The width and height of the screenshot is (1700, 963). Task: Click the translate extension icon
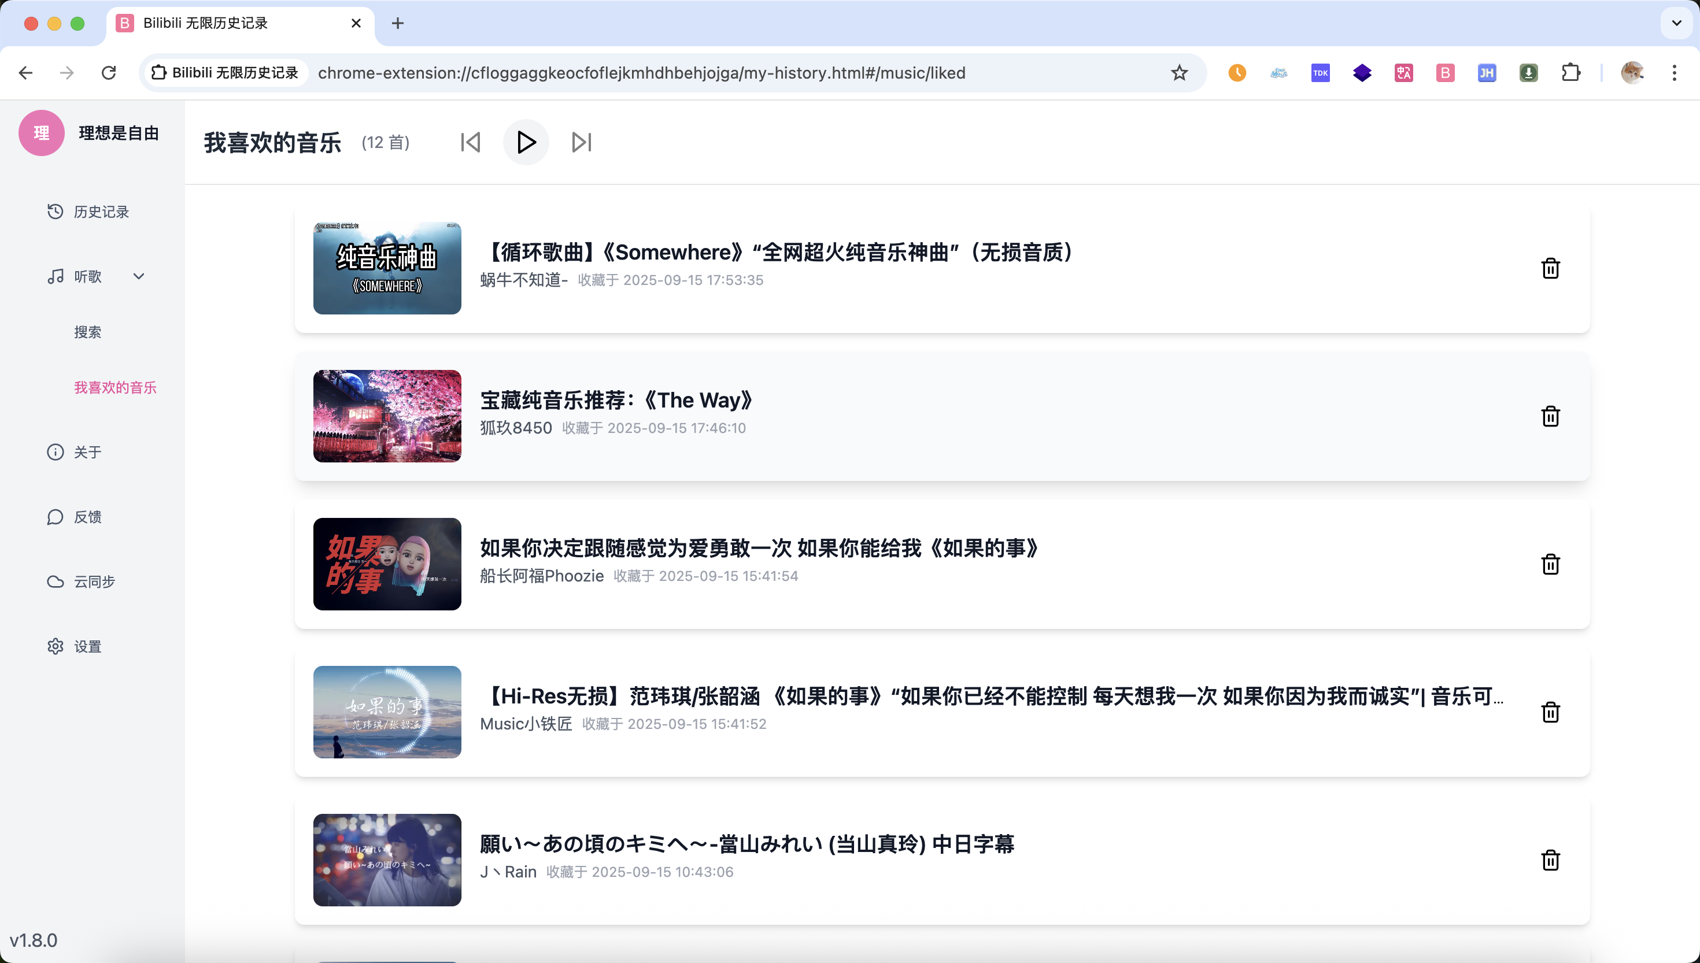(1404, 73)
